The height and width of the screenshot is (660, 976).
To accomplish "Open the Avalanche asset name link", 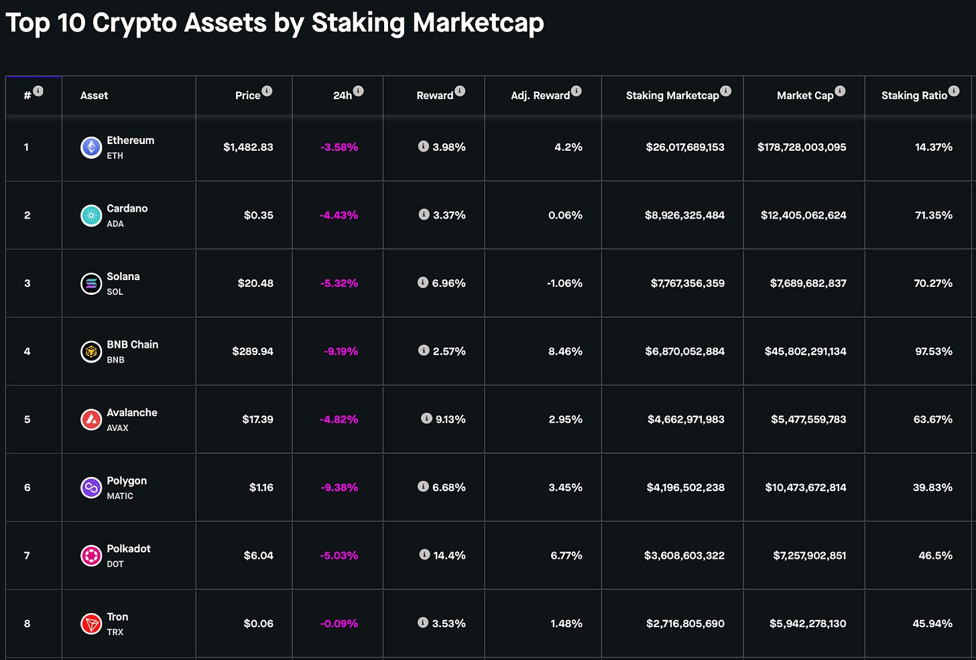I will [132, 413].
